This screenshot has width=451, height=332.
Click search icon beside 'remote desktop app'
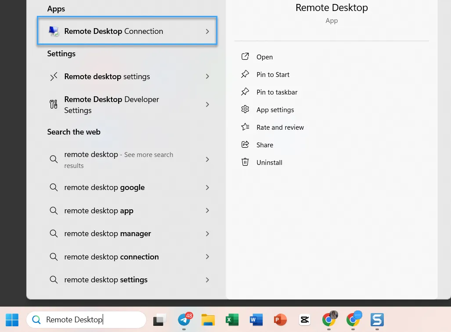pos(54,211)
